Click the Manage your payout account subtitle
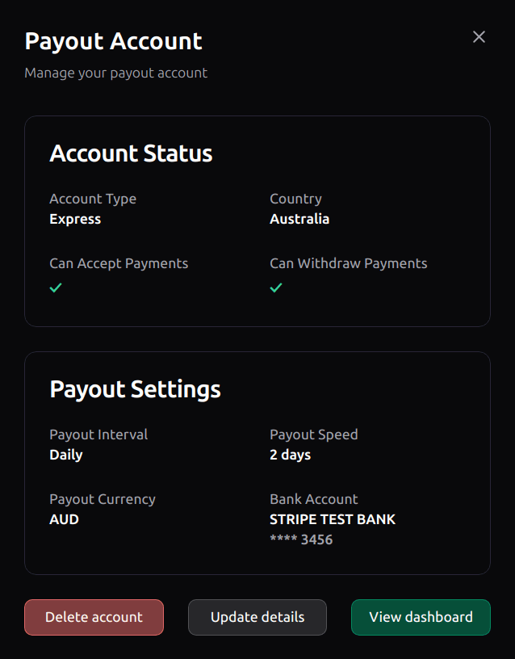Viewport: 515px width, 659px height. tap(116, 73)
